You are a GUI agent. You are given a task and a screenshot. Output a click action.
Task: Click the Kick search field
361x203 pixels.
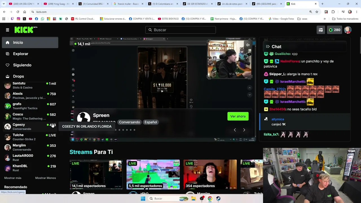[180, 30]
